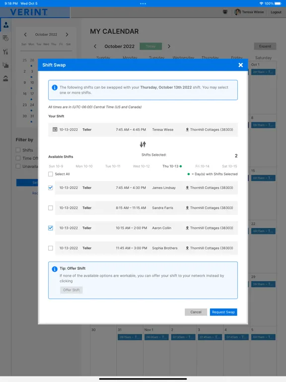
Task: Check the Sophia Brothers 11:45 AM shift
Action: click(51, 248)
